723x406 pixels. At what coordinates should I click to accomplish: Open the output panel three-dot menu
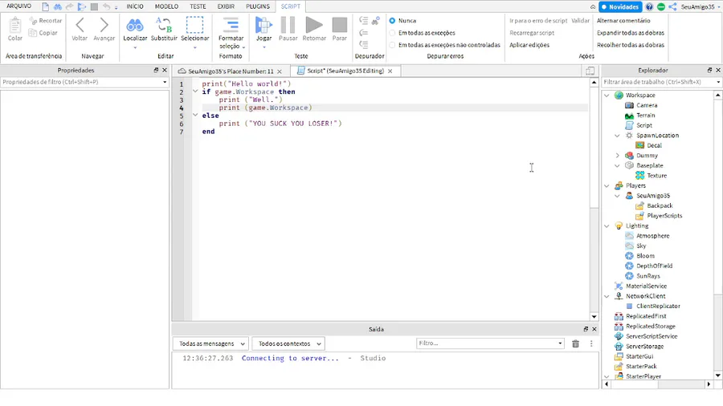point(591,344)
